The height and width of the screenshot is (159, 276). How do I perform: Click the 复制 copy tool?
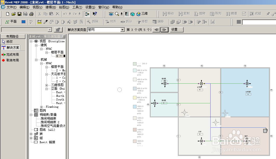pos(184,14)
